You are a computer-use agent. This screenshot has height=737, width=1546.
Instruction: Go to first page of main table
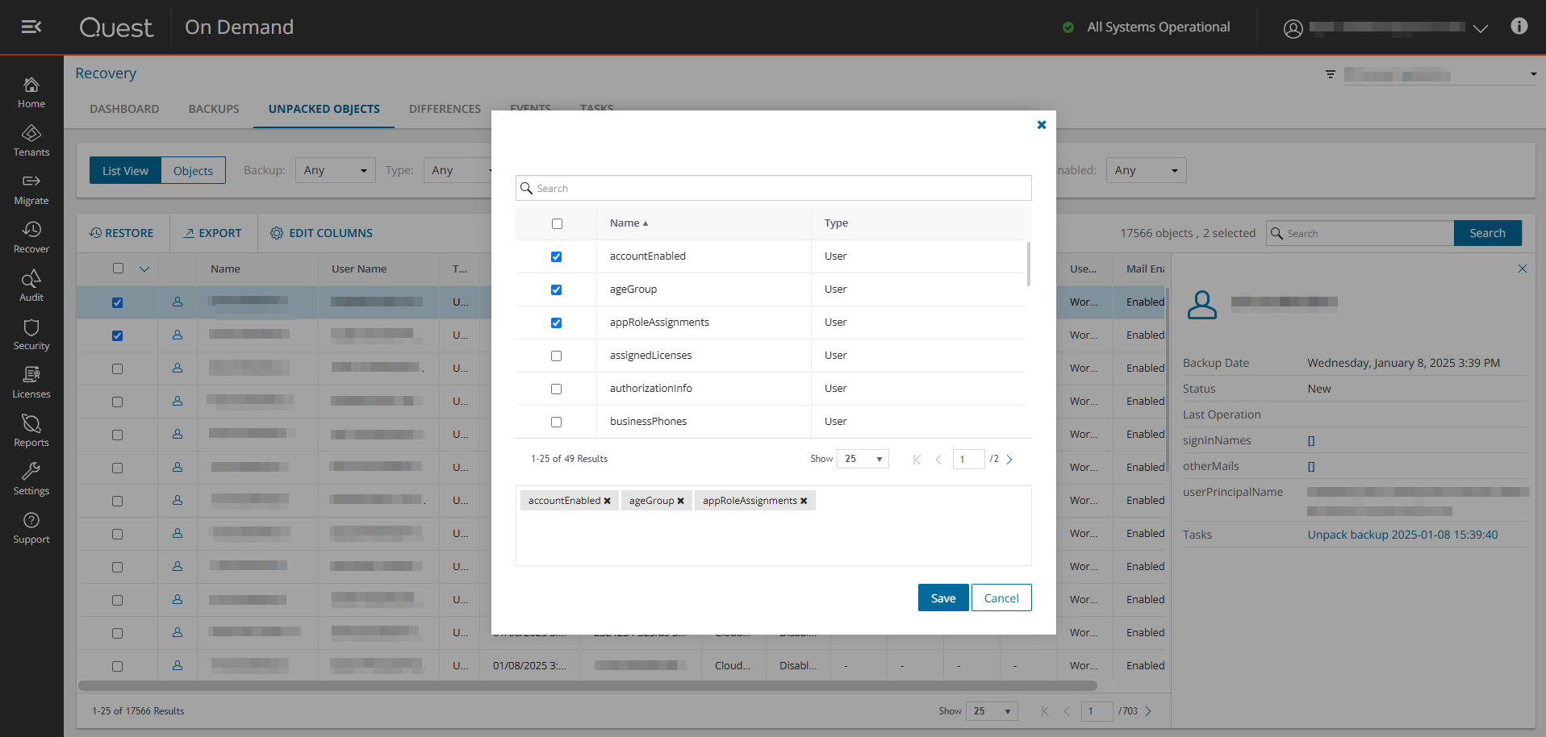[1045, 711]
